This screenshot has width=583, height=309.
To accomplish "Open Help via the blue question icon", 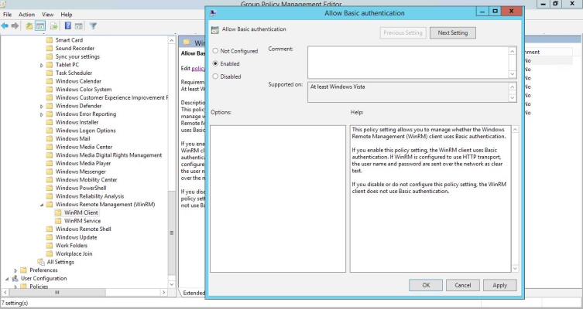I will pyautogui.click(x=67, y=25).
